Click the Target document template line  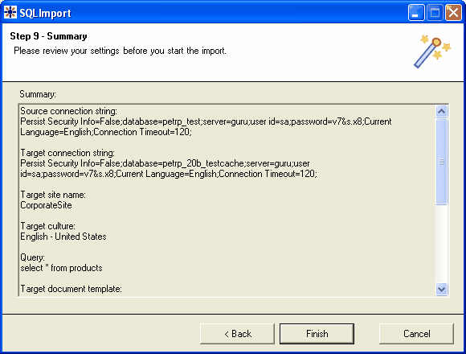[x=71, y=289]
